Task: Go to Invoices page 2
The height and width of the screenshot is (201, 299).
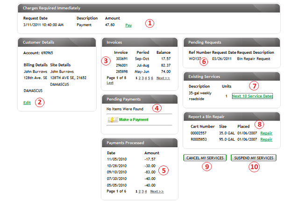Action: (x=140, y=78)
